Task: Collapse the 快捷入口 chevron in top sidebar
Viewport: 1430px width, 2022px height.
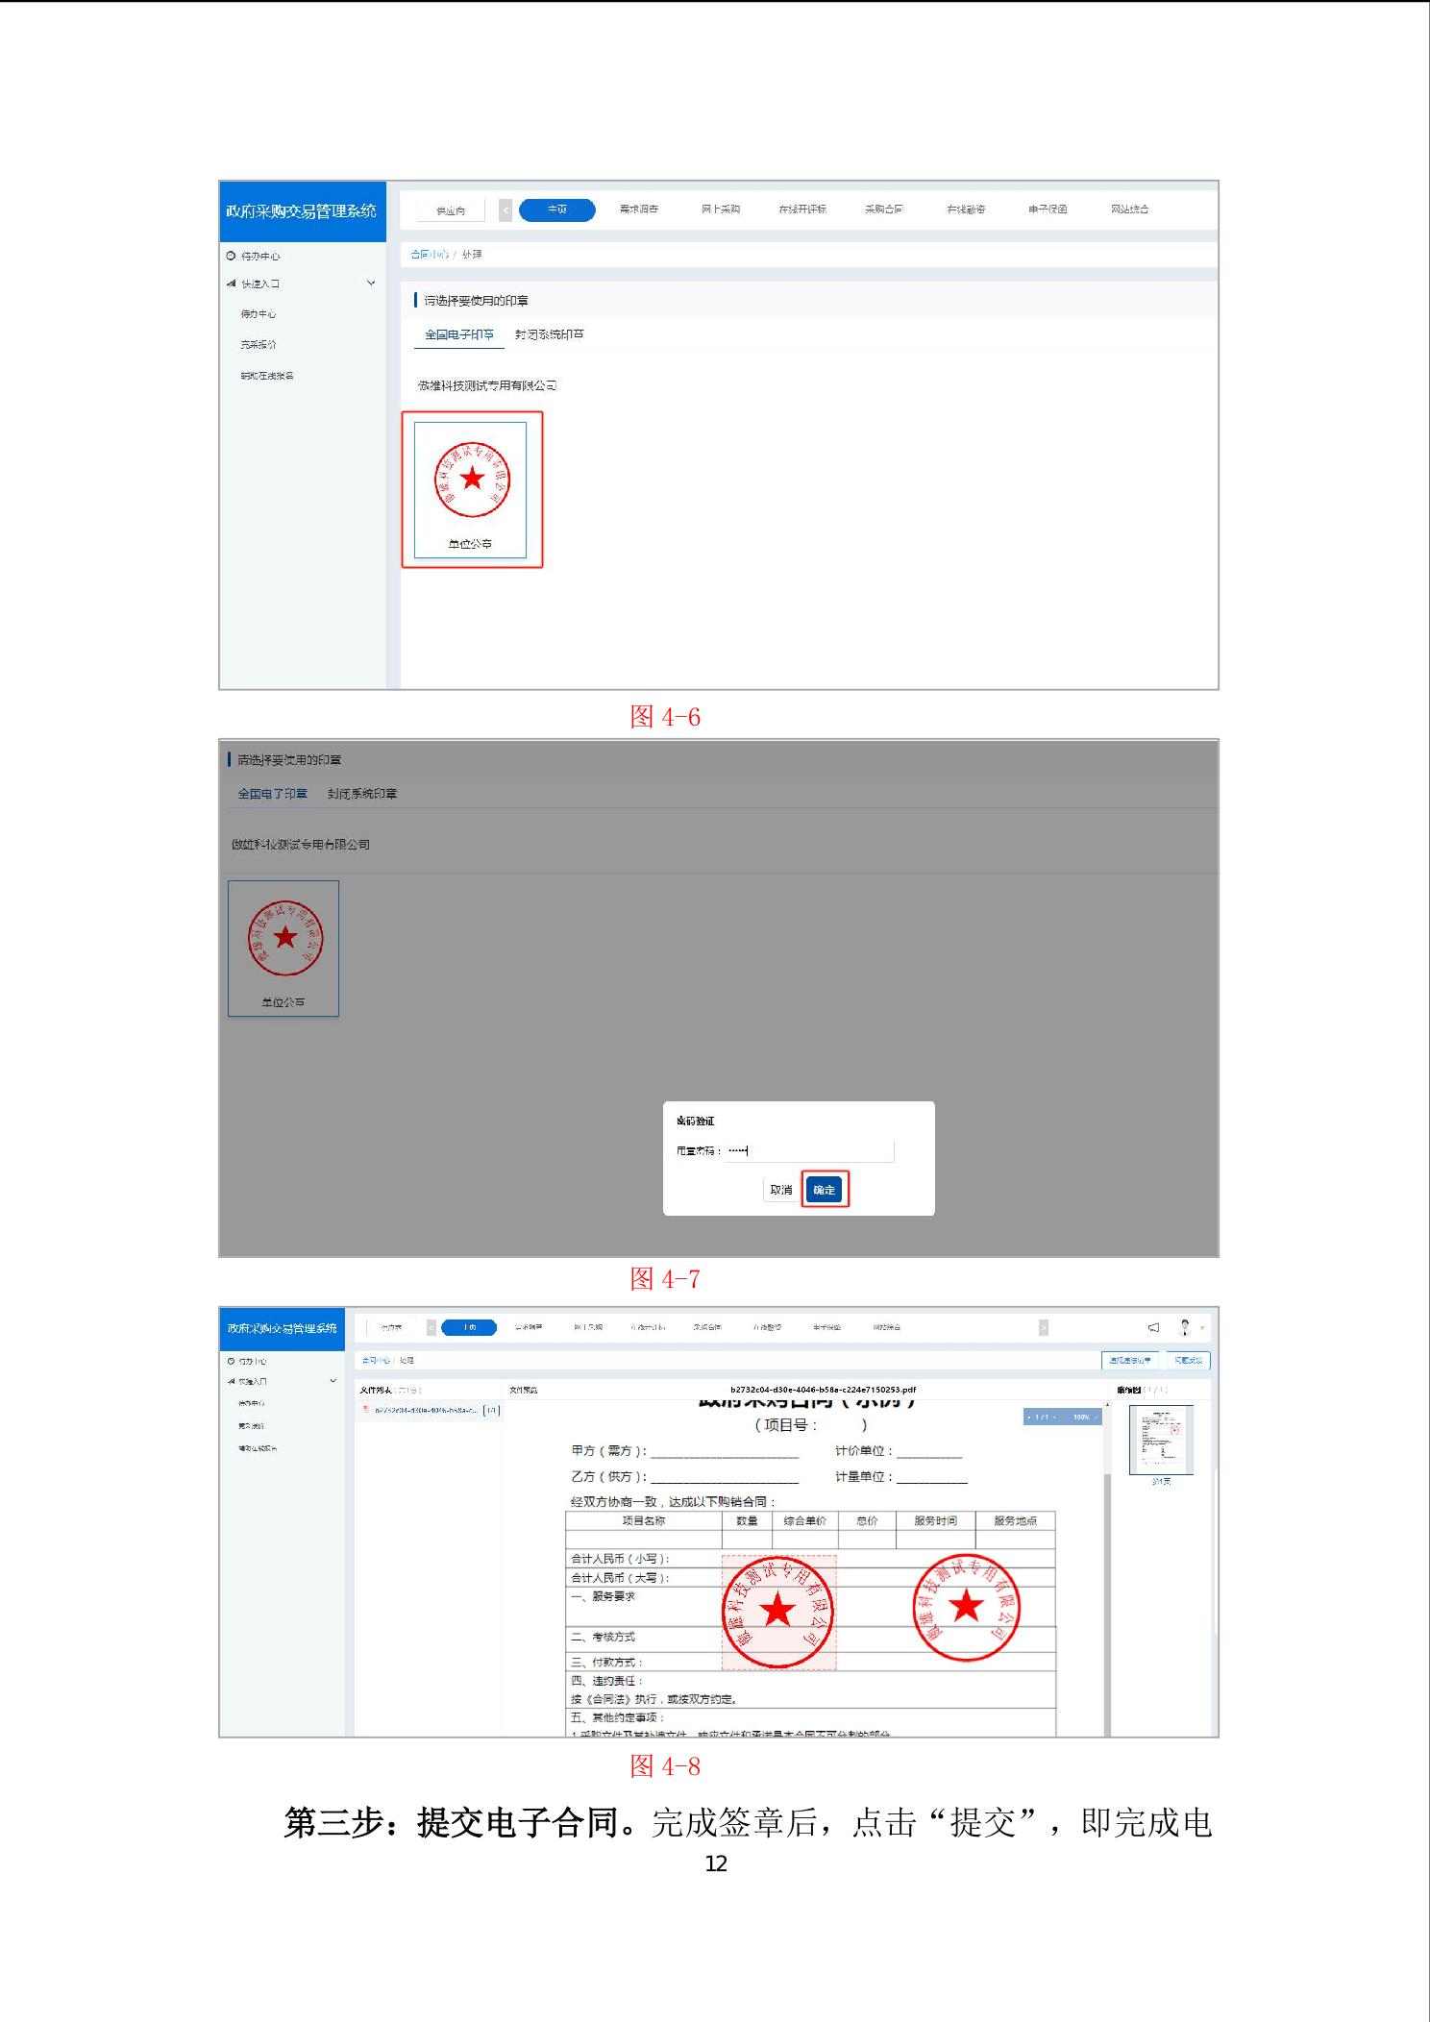Action: point(371,284)
